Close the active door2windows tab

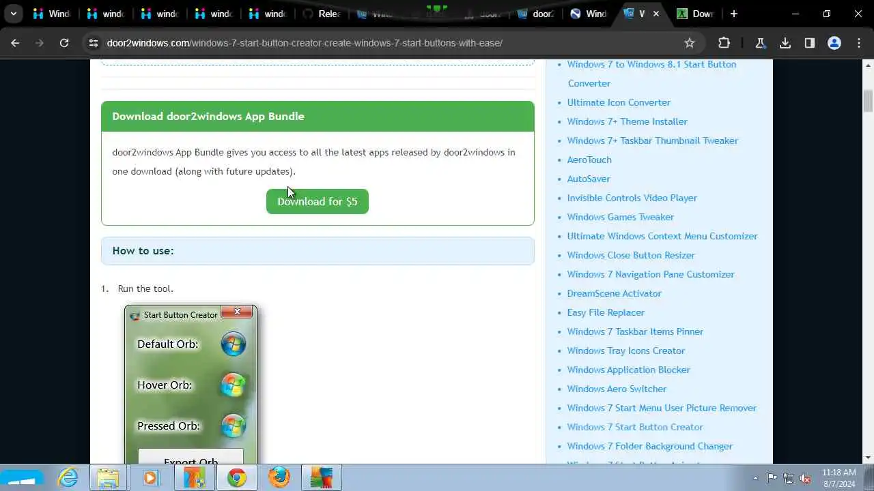(x=657, y=14)
